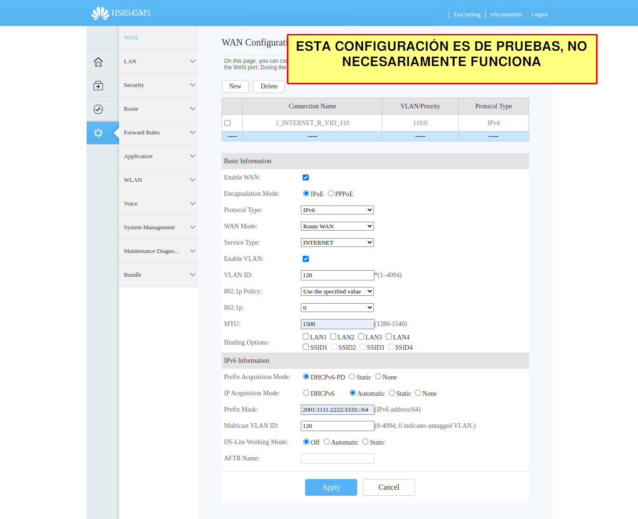The height and width of the screenshot is (519, 638).
Task: Tick the 1_INTERNET_R_VID_110 row checkbox
Action: pos(228,123)
